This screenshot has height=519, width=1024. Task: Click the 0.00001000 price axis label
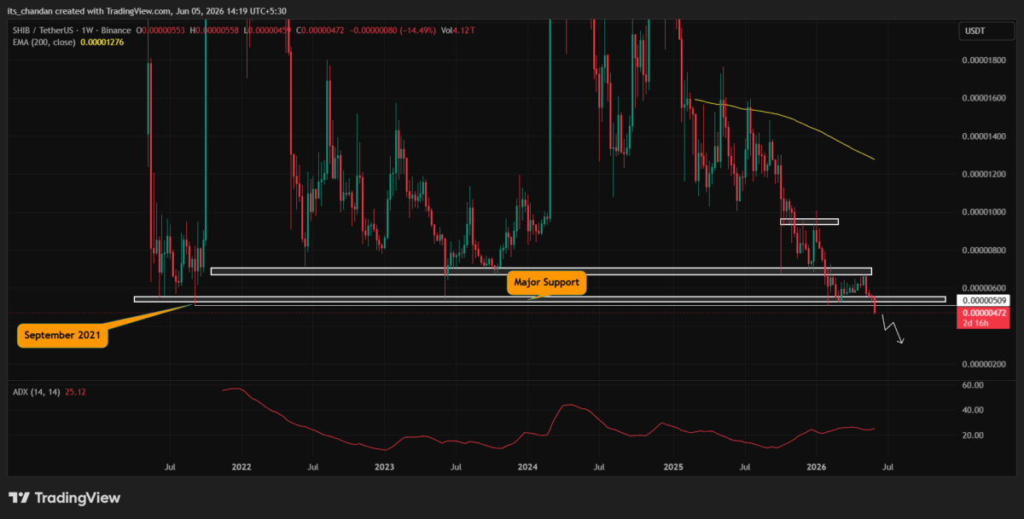click(x=985, y=212)
